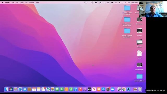This screenshot has height=94, width=167.
Task: Open Reminders with the red badge
Action: point(43,89)
